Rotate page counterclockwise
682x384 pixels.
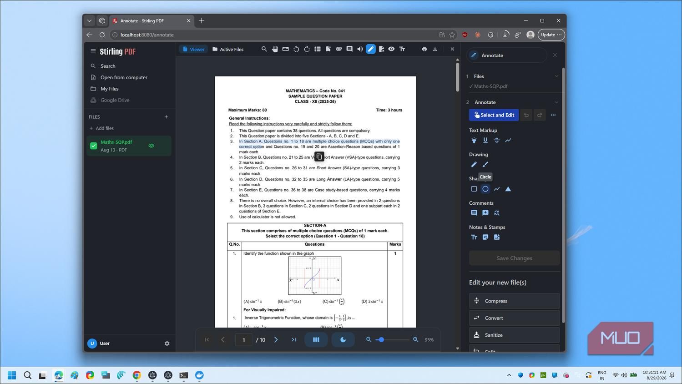point(296,49)
